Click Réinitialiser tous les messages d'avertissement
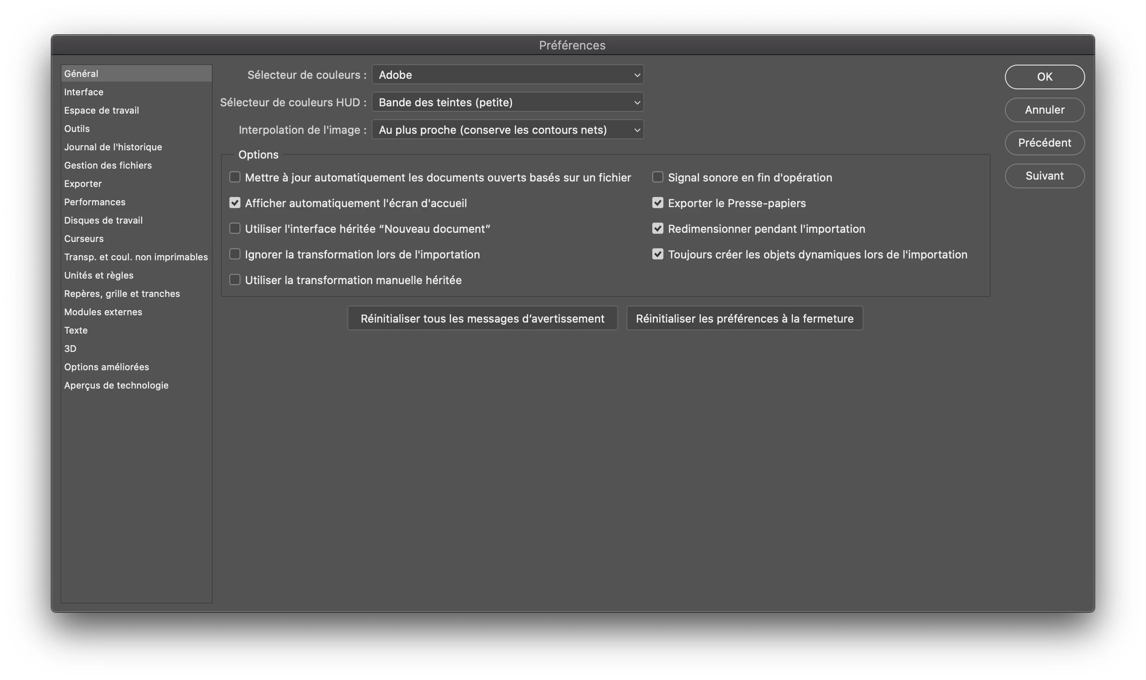Viewport: 1146px width, 680px height. (482, 318)
